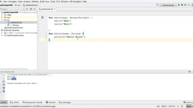Click print icon in Run console
Image resolution: width=193 pixels, height=108 pixels.
[x=4, y=88]
